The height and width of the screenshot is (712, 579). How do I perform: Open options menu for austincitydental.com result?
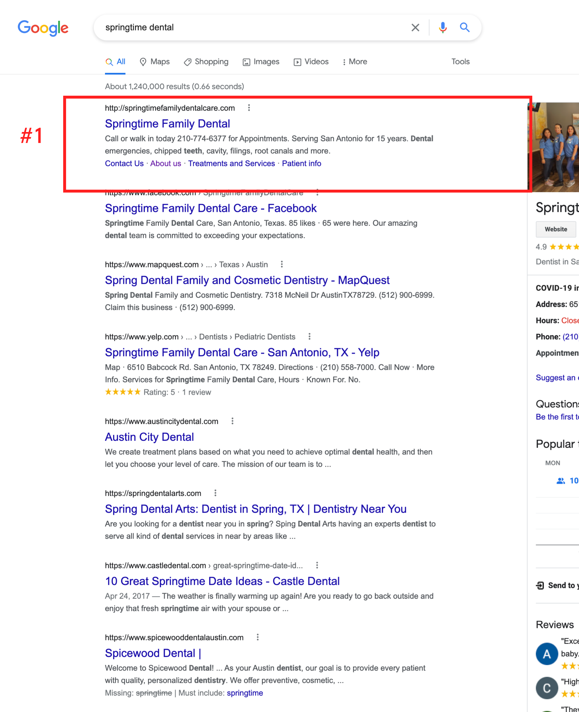233,421
